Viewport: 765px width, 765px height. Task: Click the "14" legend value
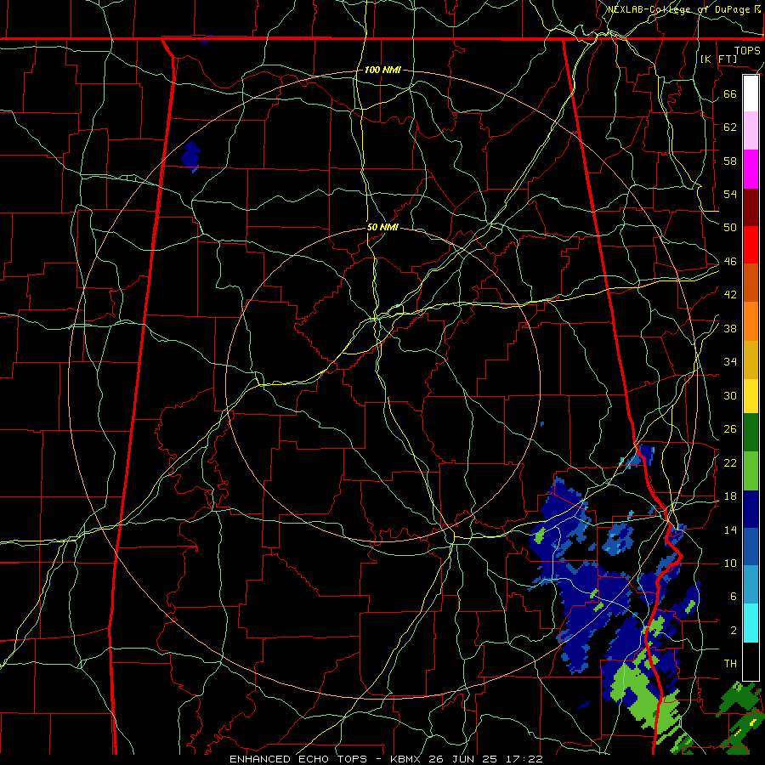[x=730, y=530]
